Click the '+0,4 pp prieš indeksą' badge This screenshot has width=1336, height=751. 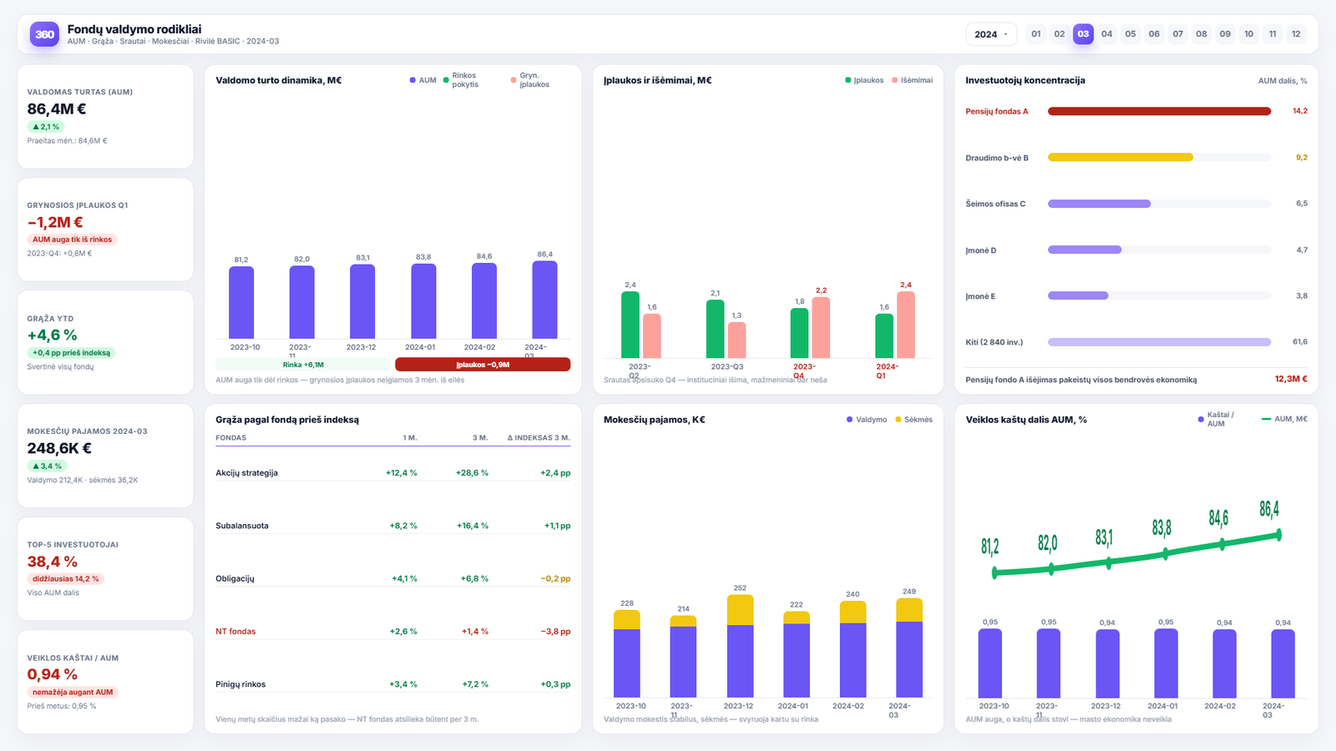click(71, 353)
